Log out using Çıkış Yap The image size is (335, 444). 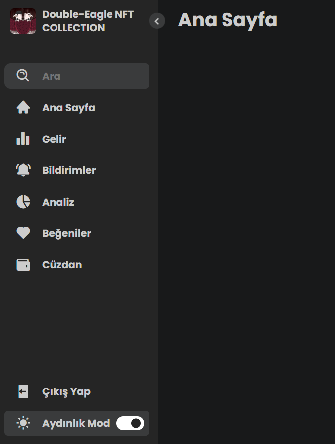(66, 391)
